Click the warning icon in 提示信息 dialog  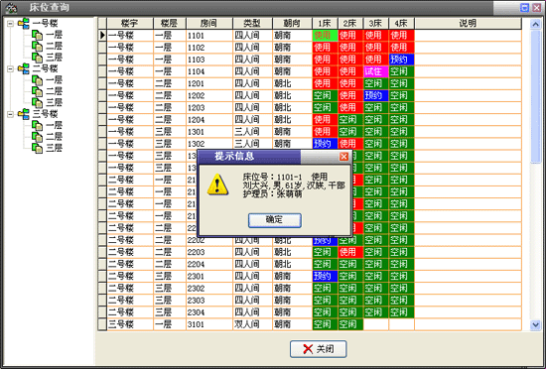click(217, 184)
